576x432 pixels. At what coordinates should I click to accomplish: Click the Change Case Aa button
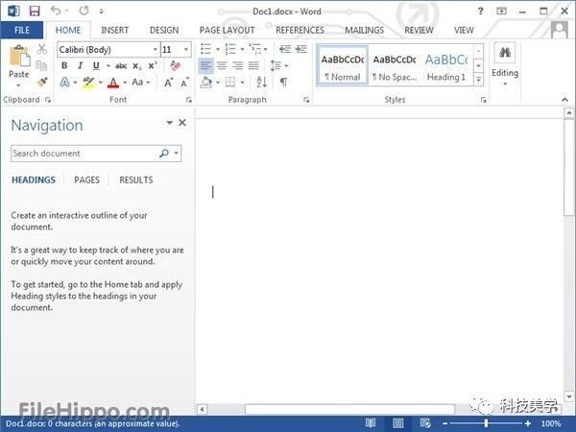(x=137, y=82)
